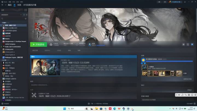Expand the games and software dropdown
This screenshot has width=197, height=111.
tap(11, 15)
